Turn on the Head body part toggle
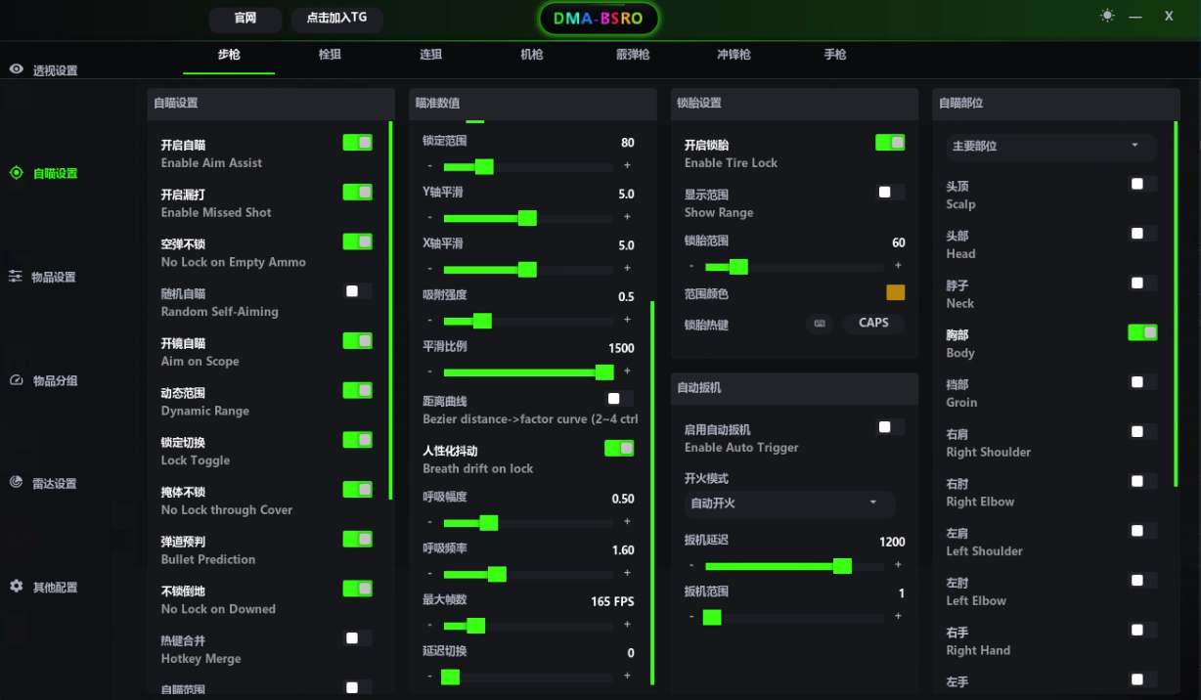Image resolution: width=1201 pixels, height=700 pixels. pyautogui.click(x=1143, y=234)
